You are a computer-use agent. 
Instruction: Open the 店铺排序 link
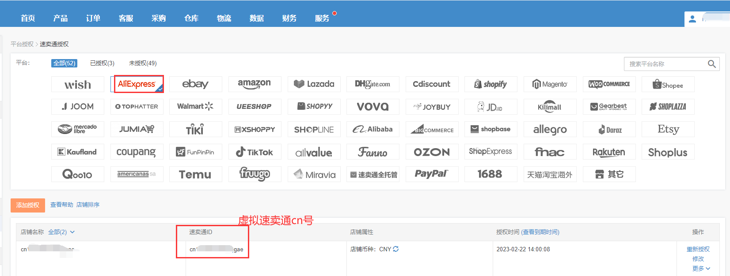tap(88, 205)
